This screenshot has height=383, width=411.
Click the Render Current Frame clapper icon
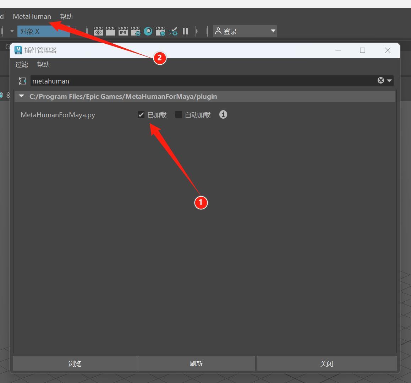pos(111,31)
